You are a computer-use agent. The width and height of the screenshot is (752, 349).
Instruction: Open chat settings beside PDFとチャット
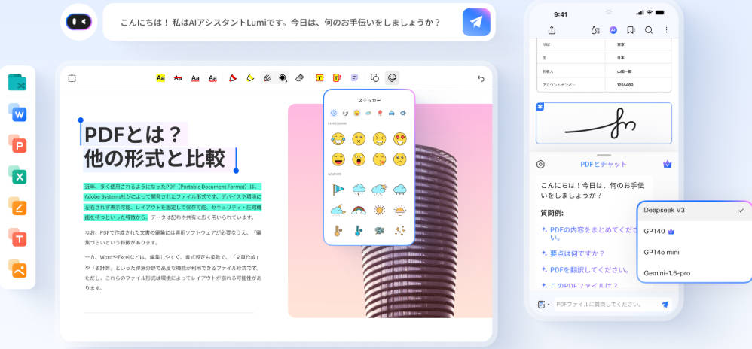[540, 164]
